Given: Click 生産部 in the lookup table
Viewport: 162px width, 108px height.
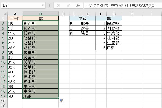Looking at the screenshot, I should pyautogui.click(x=114, y=43).
